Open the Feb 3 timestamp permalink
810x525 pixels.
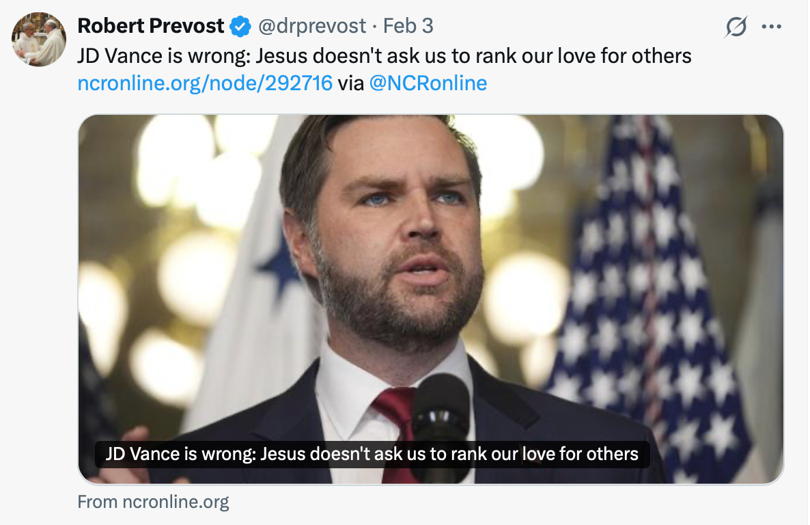(408, 26)
